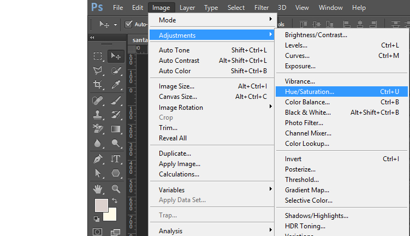Swap foreground and background colors

tap(115, 200)
